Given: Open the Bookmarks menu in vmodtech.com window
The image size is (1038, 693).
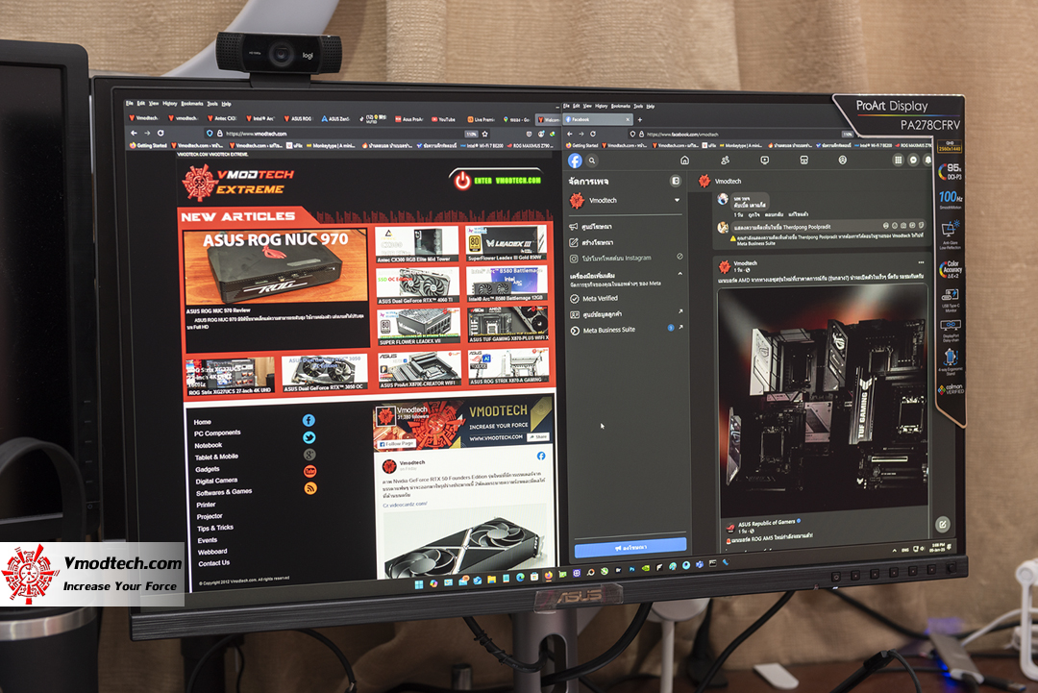Looking at the screenshot, I should pyautogui.click(x=192, y=103).
